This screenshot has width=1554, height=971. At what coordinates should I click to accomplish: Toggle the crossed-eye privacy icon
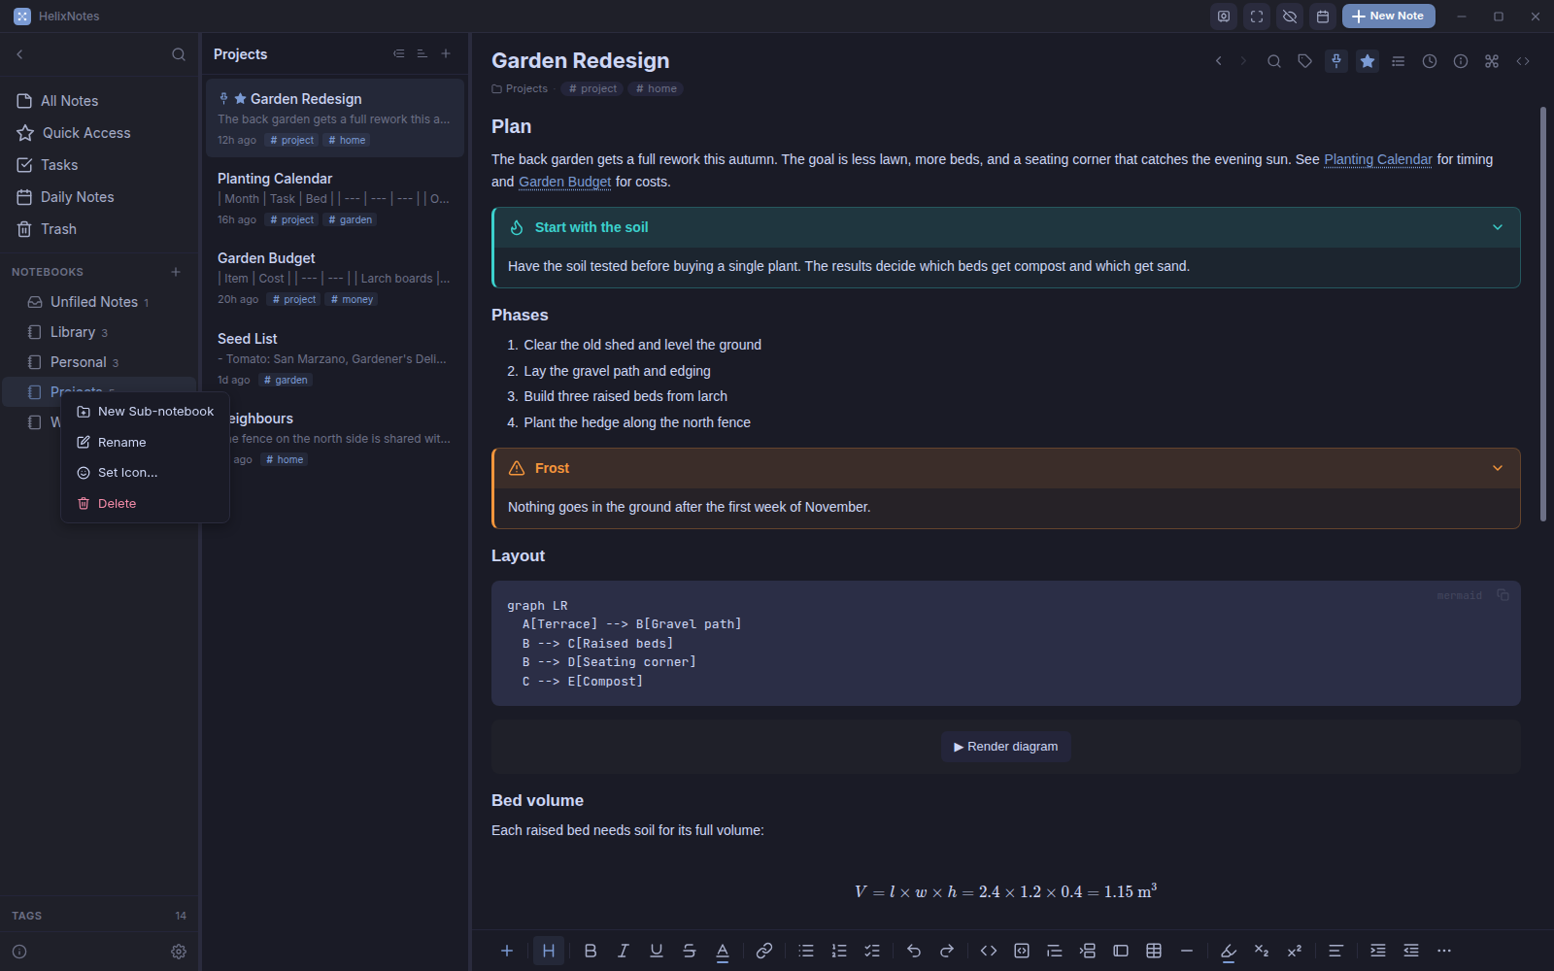(x=1290, y=17)
